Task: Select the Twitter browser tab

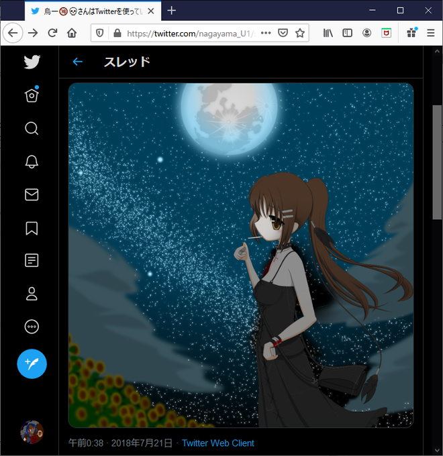Action: 93,11
